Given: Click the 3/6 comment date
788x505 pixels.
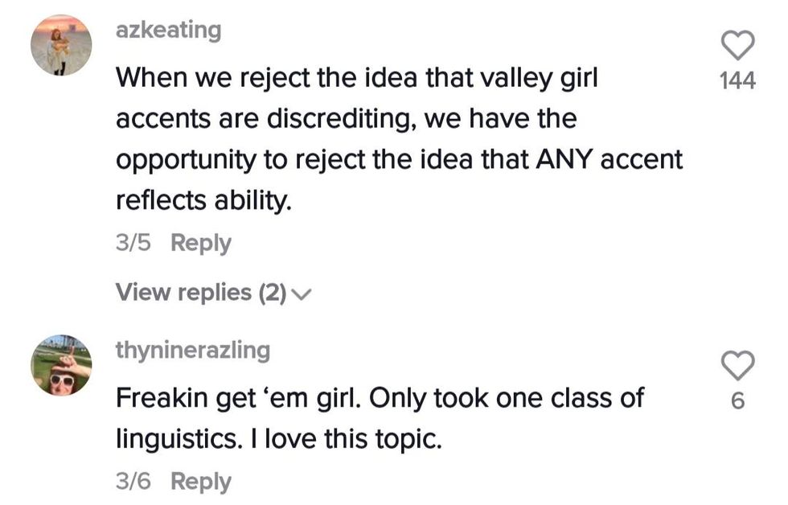Looking at the screenshot, I should (x=133, y=482).
